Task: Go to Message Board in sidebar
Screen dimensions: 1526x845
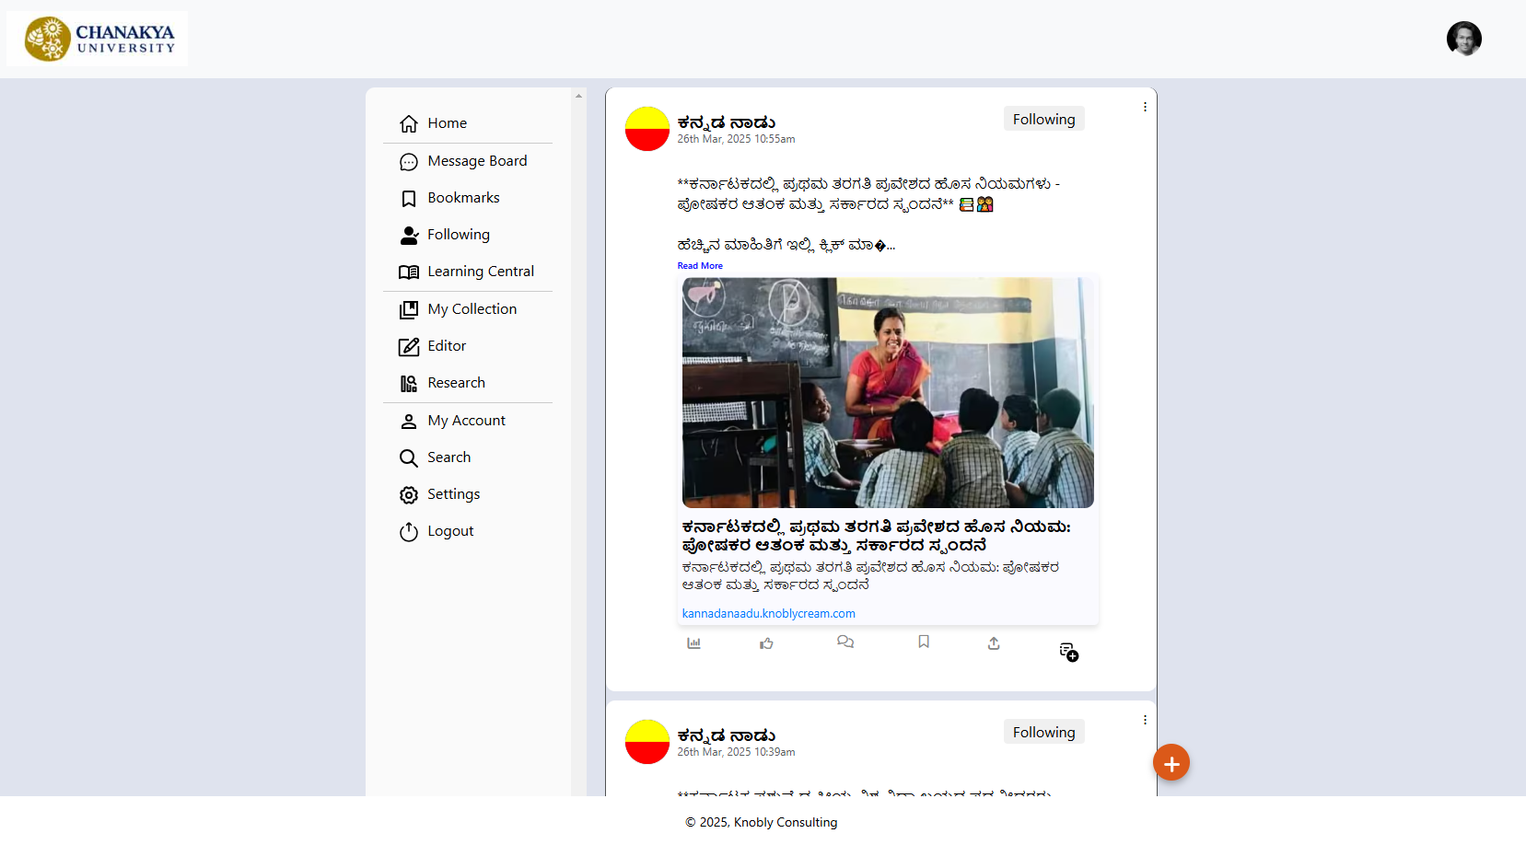Action: tap(476, 161)
